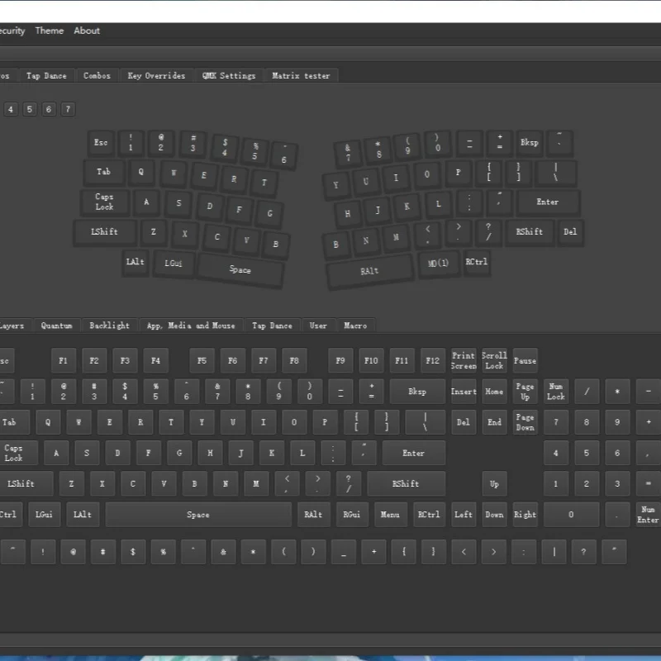Click the Esc key in the keyboard layout
661x661 pixels.
click(x=100, y=142)
